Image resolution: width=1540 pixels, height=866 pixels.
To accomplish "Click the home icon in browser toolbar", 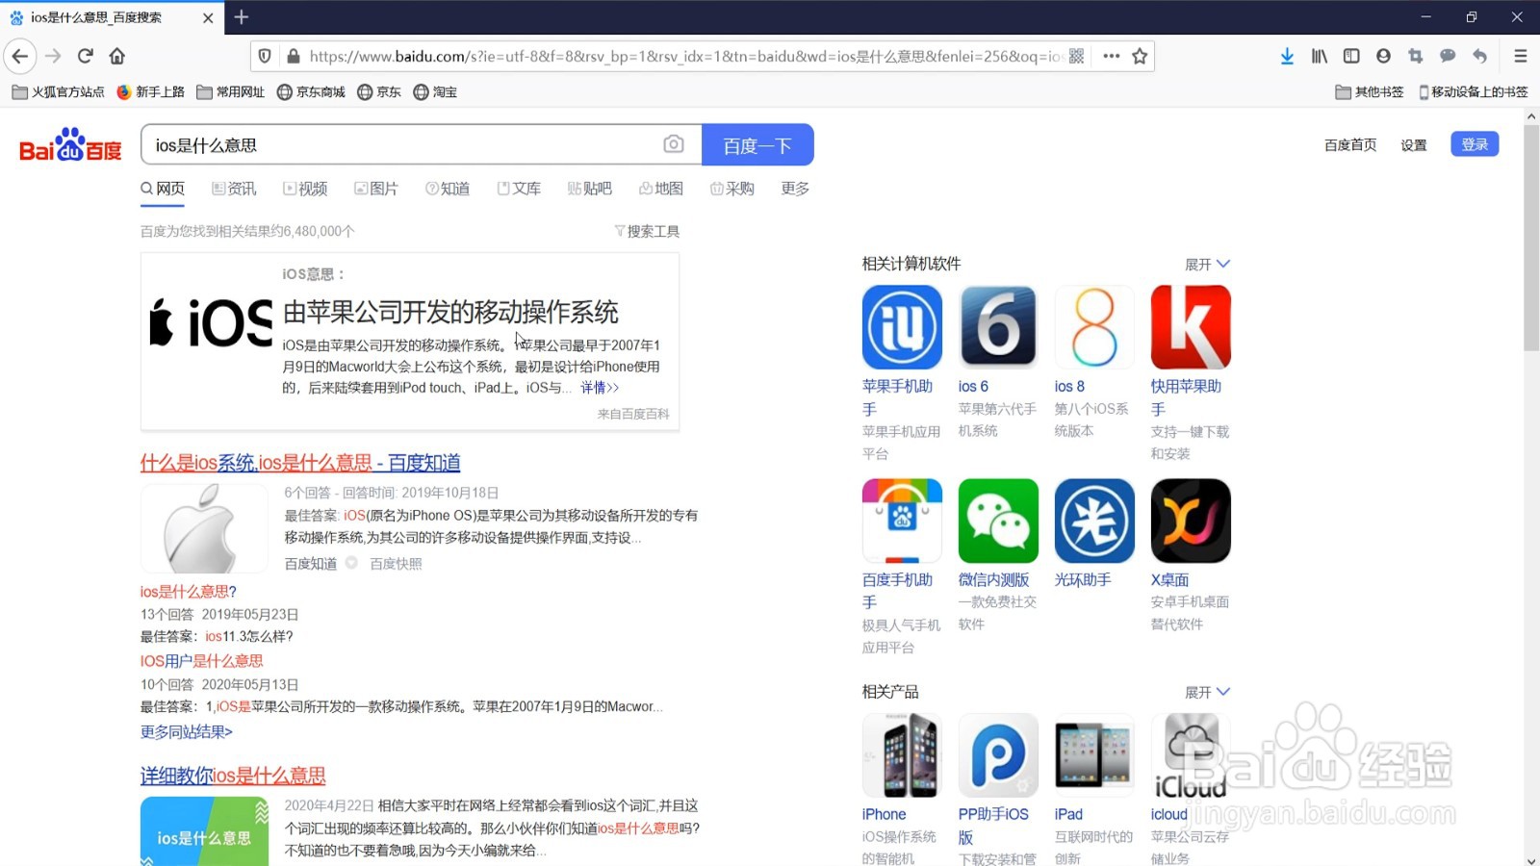I will click(x=116, y=56).
